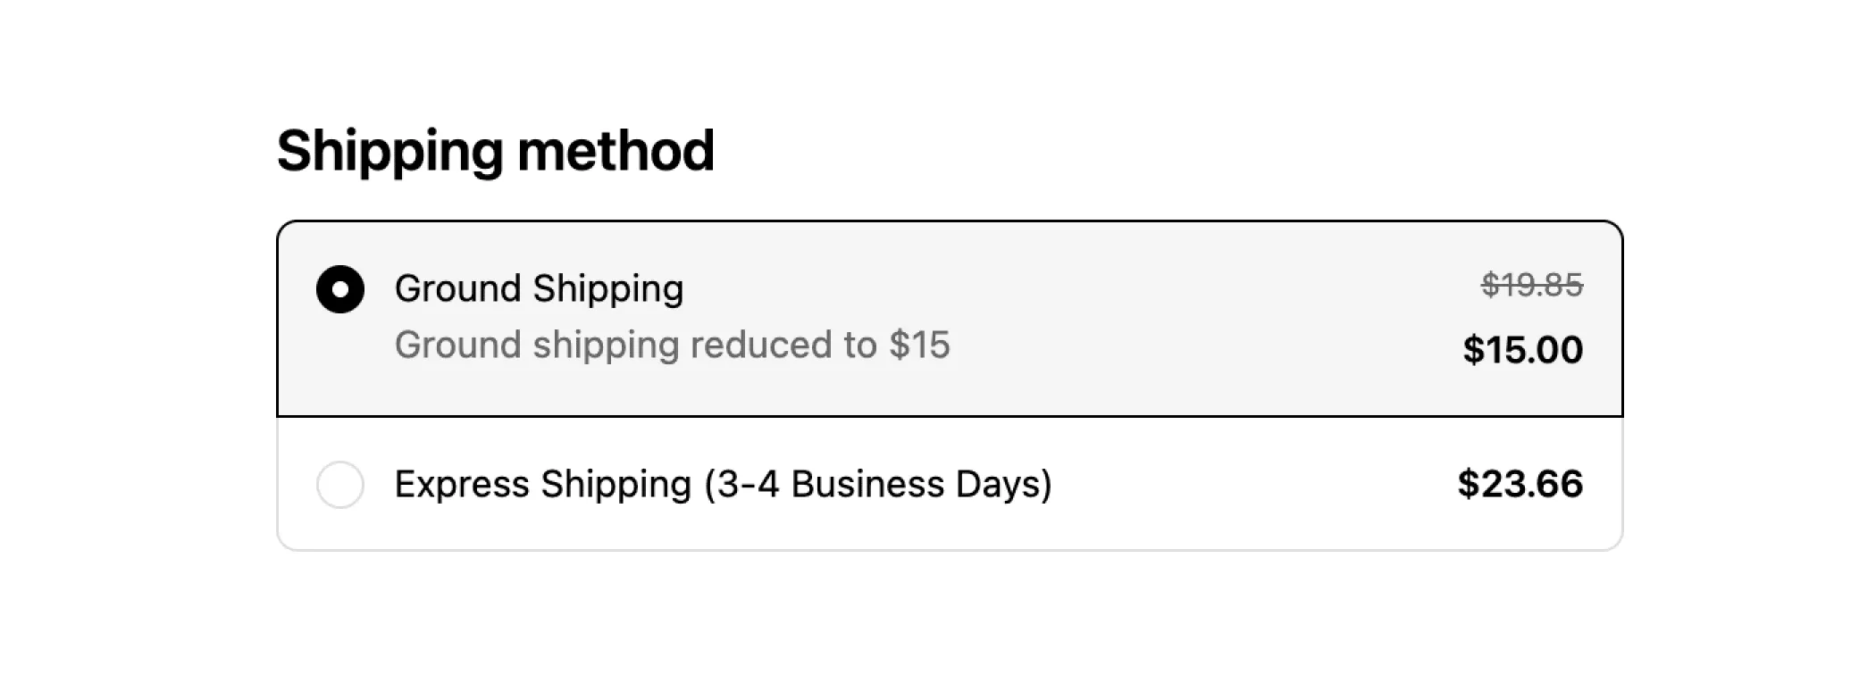The height and width of the screenshot is (683, 1876).
Task: Click the Express Shipping unselected row background
Action: coord(1206,484)
